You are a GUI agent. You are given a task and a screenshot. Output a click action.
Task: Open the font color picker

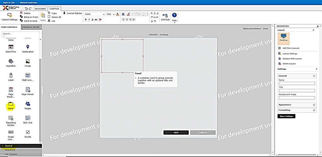click(x=118, y=14)
